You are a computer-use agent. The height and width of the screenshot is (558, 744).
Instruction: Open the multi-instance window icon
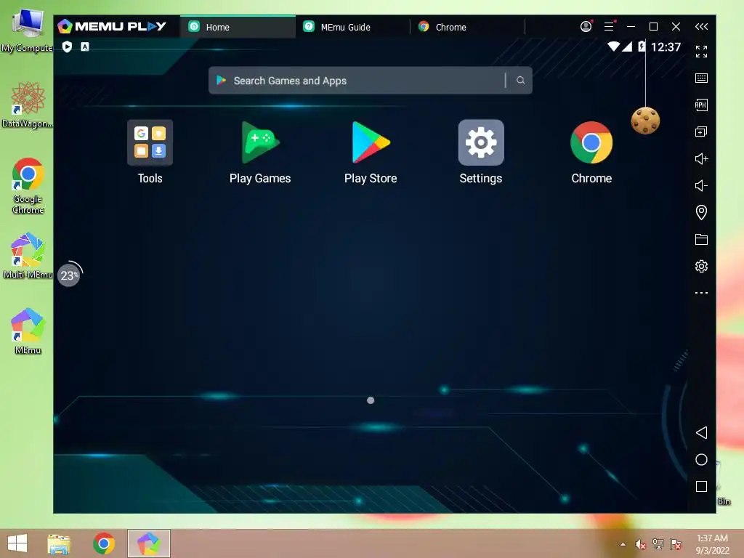click(x=701, y=132)
